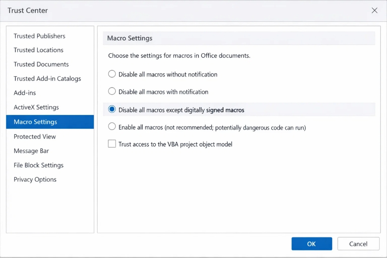The image size is (387, 258).
Task: Select disable all macros with notification
Action: point(112,91)
